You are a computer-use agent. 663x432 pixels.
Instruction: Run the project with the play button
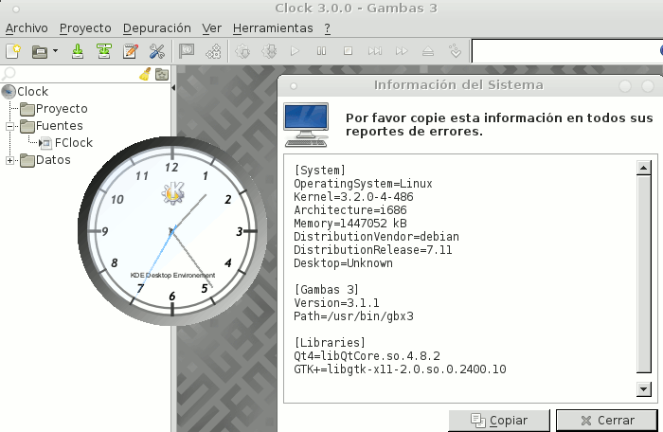pos(296,51)
